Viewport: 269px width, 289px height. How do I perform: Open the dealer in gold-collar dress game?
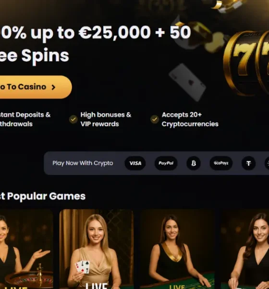[x=177, y=249]
